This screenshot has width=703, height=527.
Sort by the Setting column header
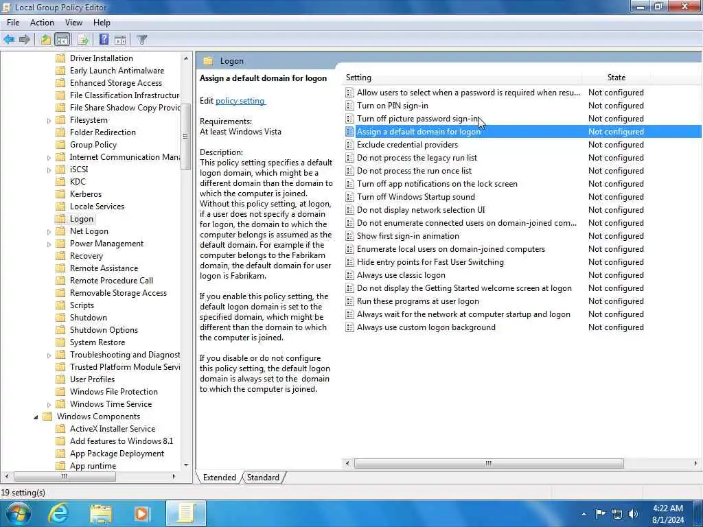click(x=462, y=78)
